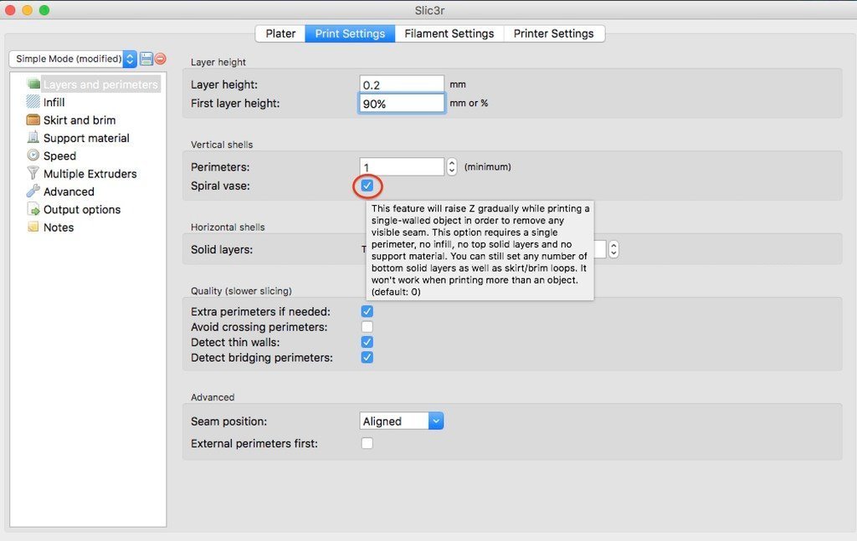Disable Extra perimeters if needed
The image size is (857, 541).
coord(367,311)
